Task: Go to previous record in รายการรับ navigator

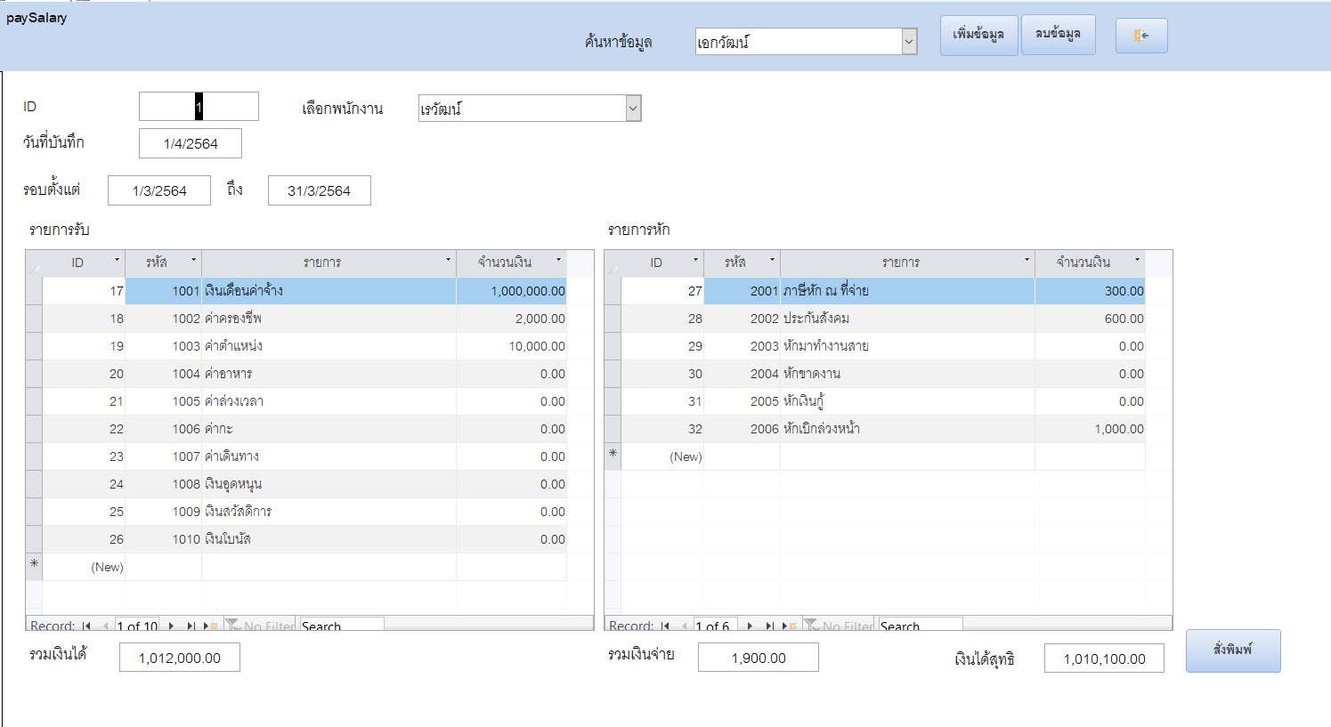Action: [x=105, y=626]
